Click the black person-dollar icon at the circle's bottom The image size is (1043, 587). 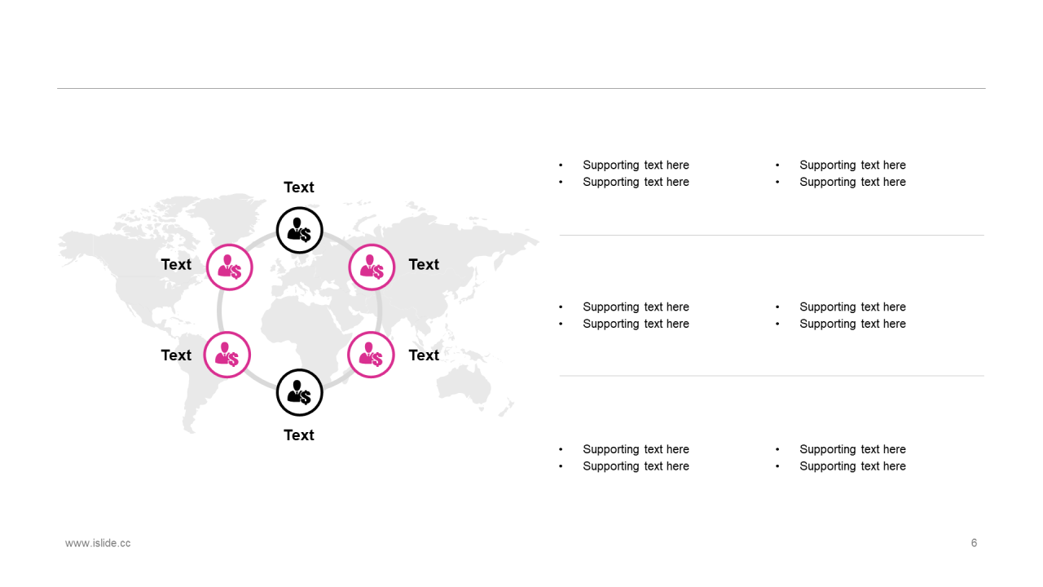[x=300, y=393]
